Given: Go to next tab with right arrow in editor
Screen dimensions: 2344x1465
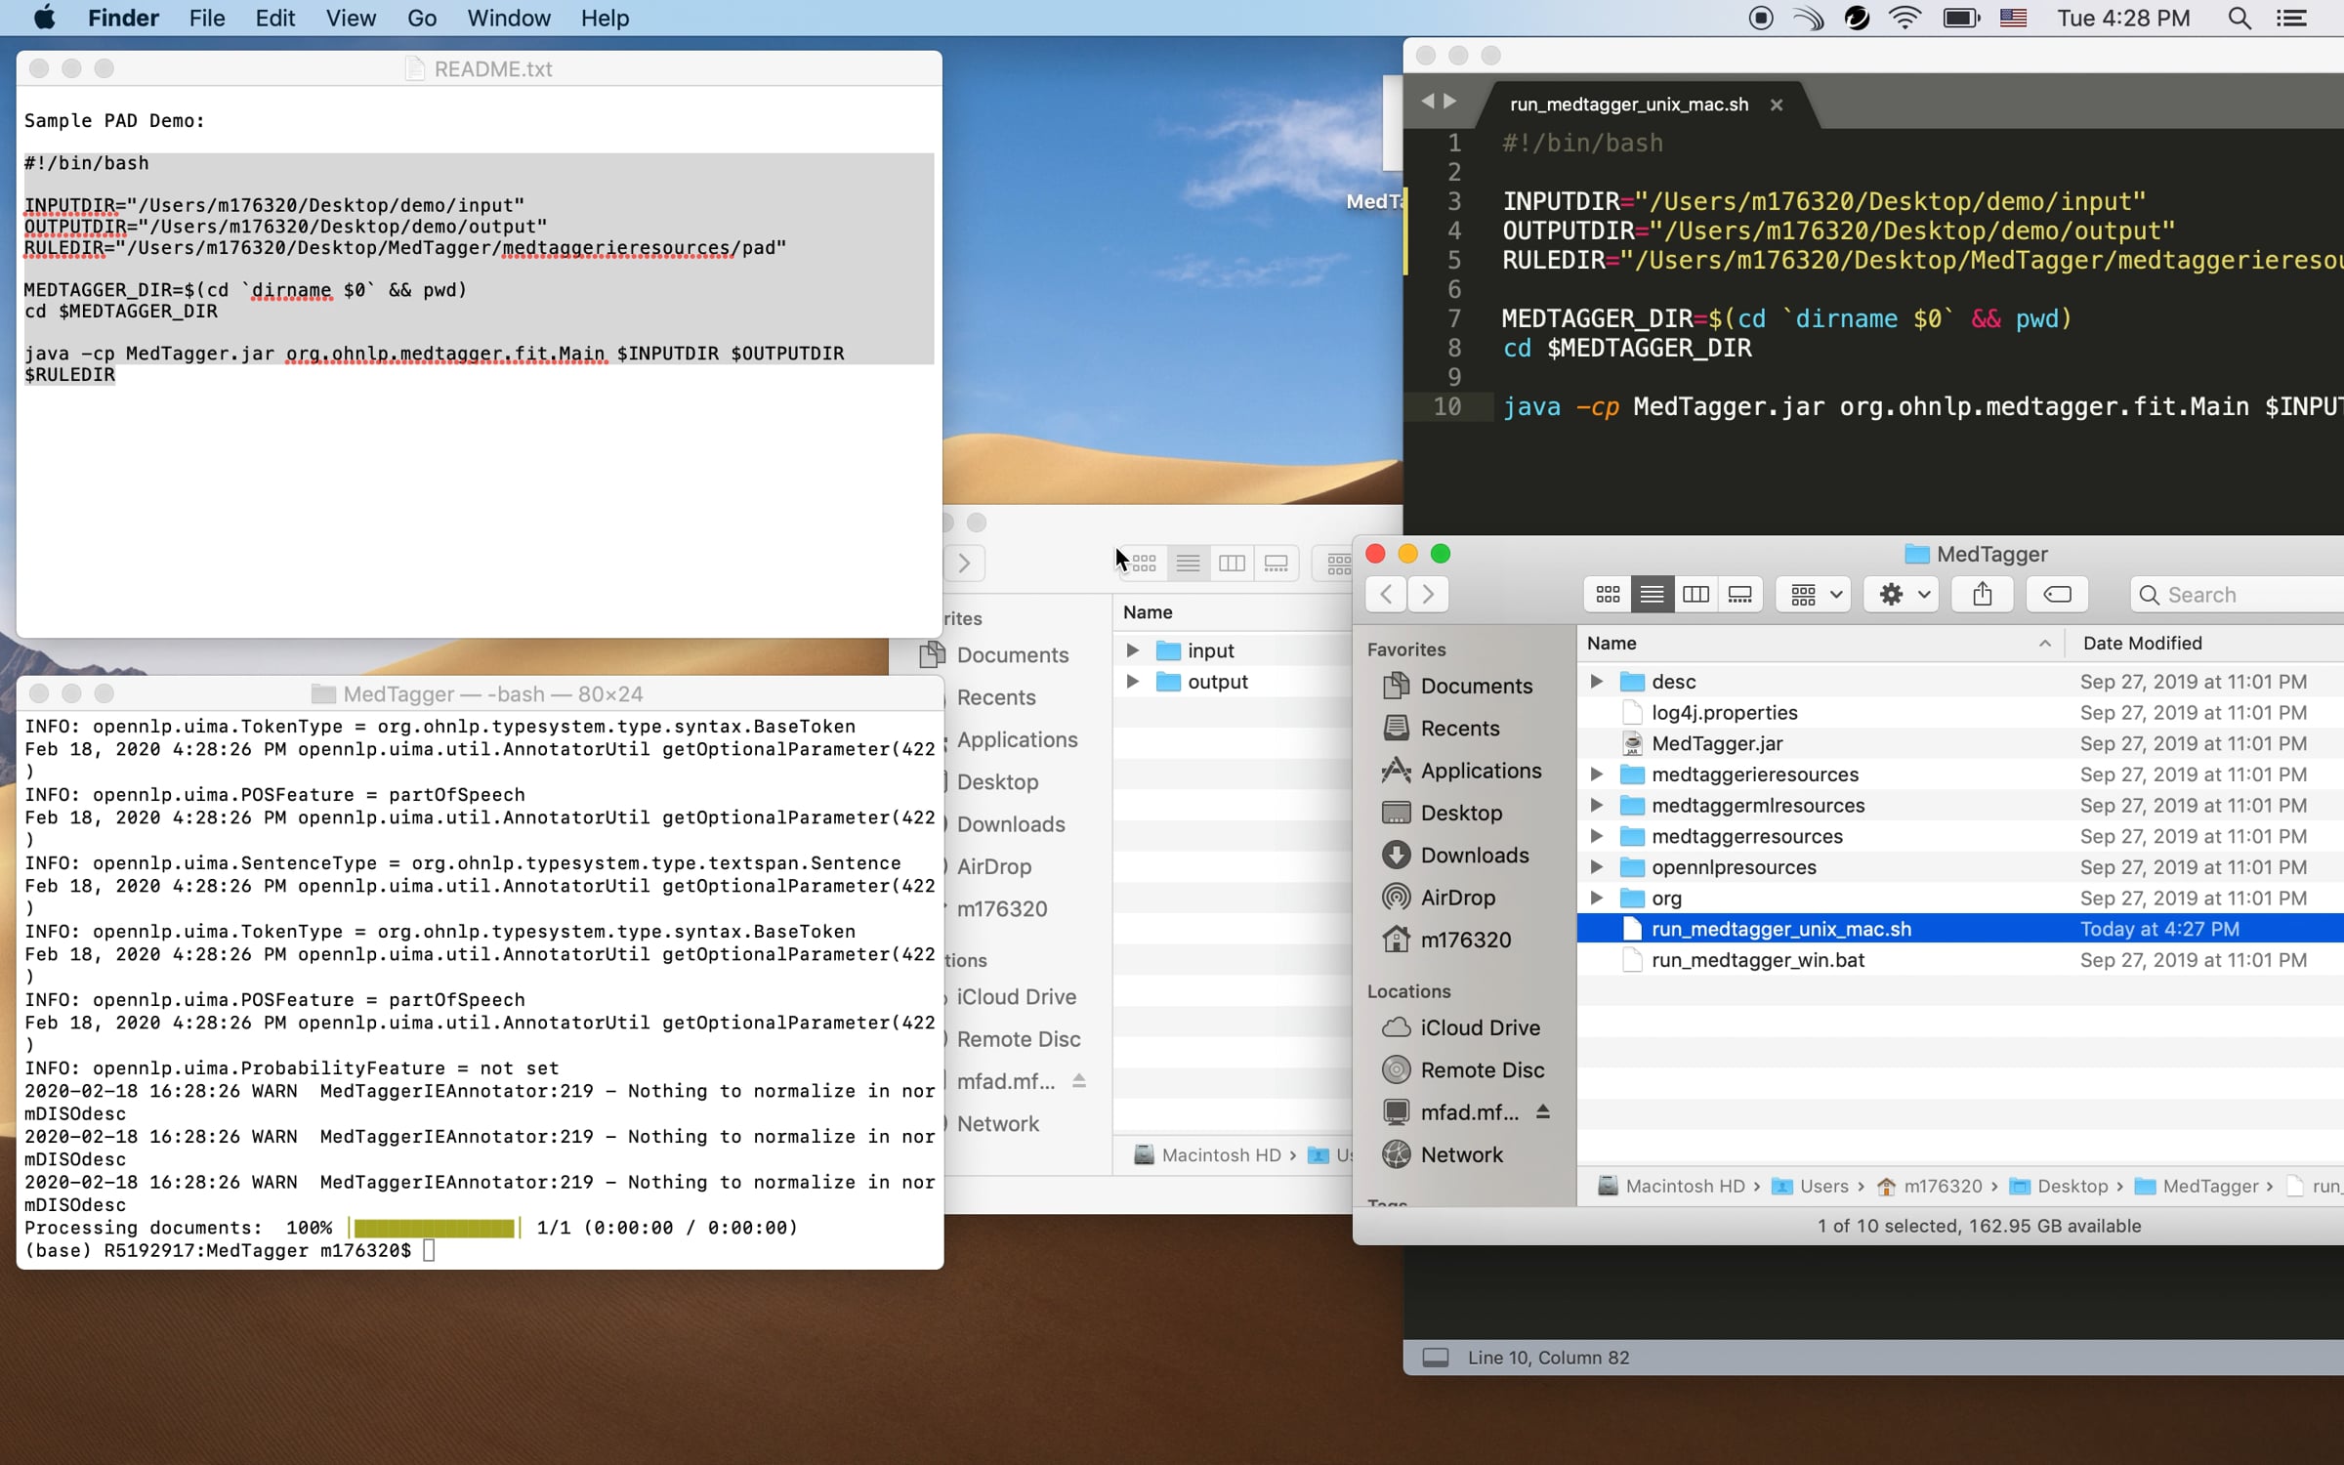Looking at the screenshot, I should [x=1450, y=101].
